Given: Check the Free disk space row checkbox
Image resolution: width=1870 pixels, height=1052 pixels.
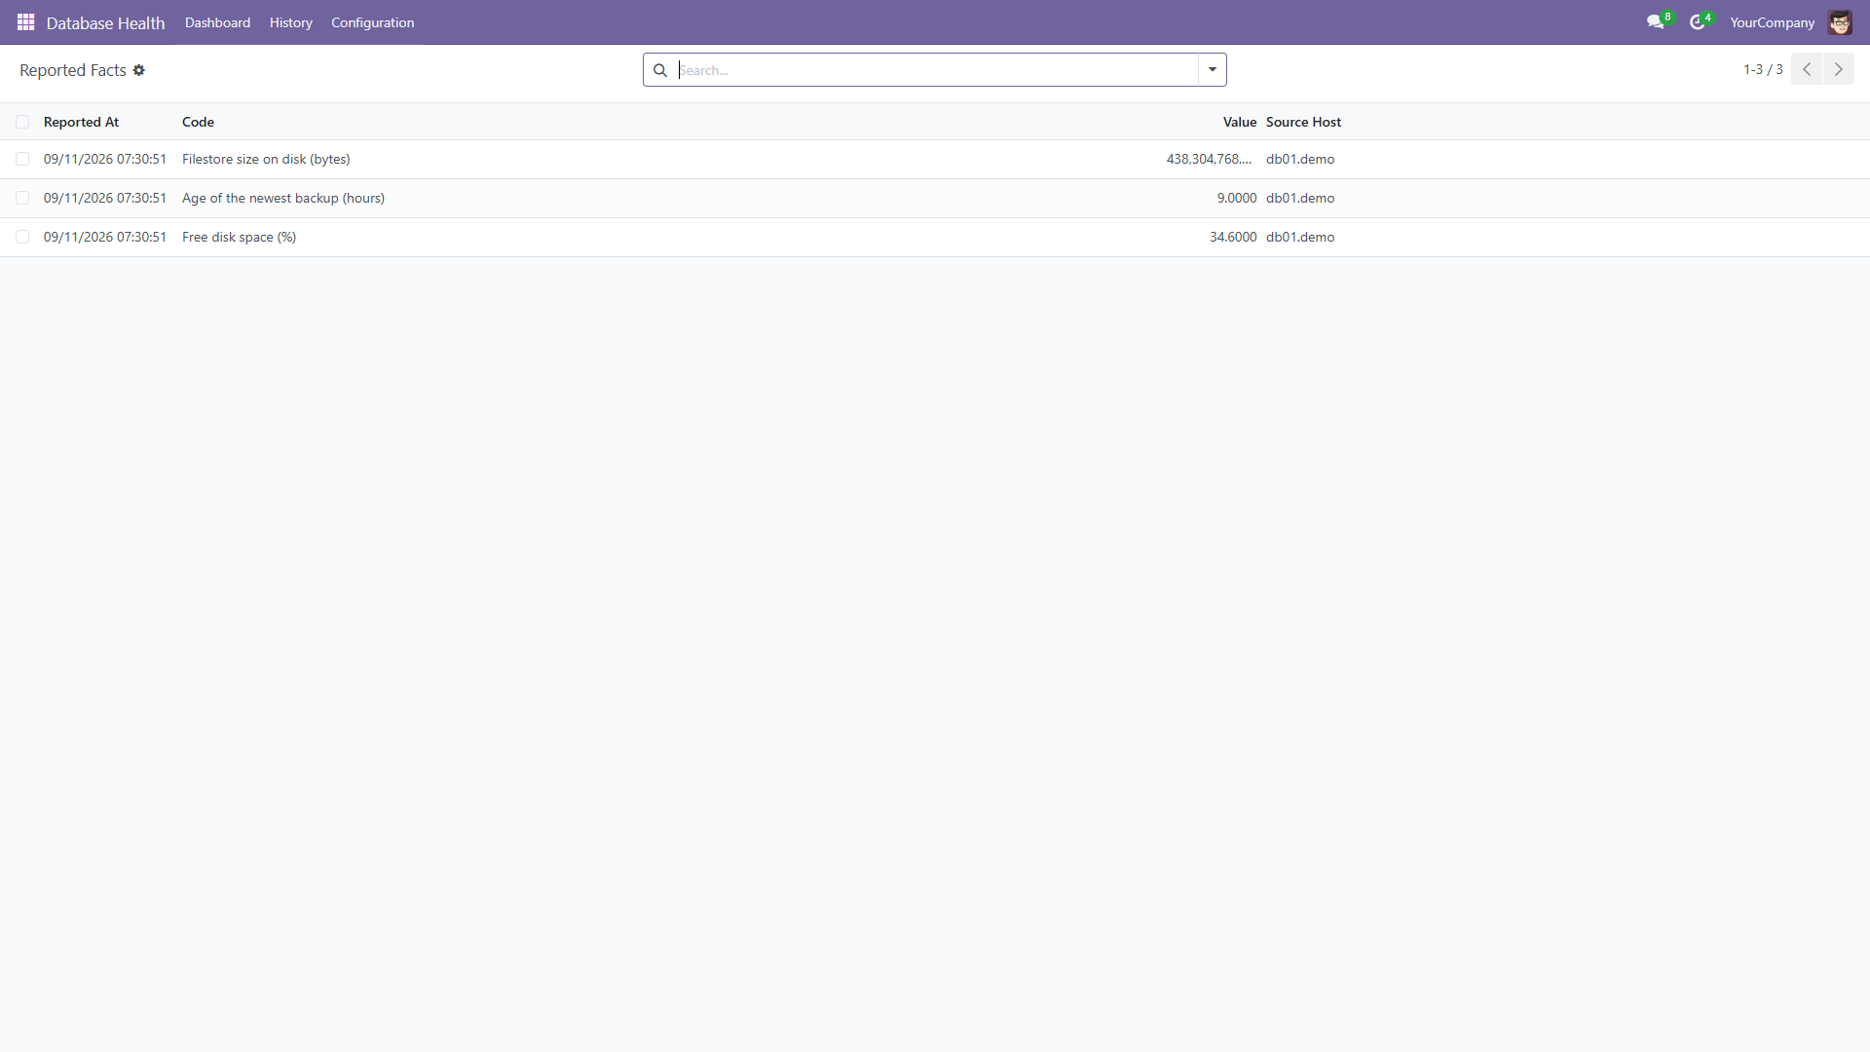Looking at the screenshot, I should coord(22,237).
